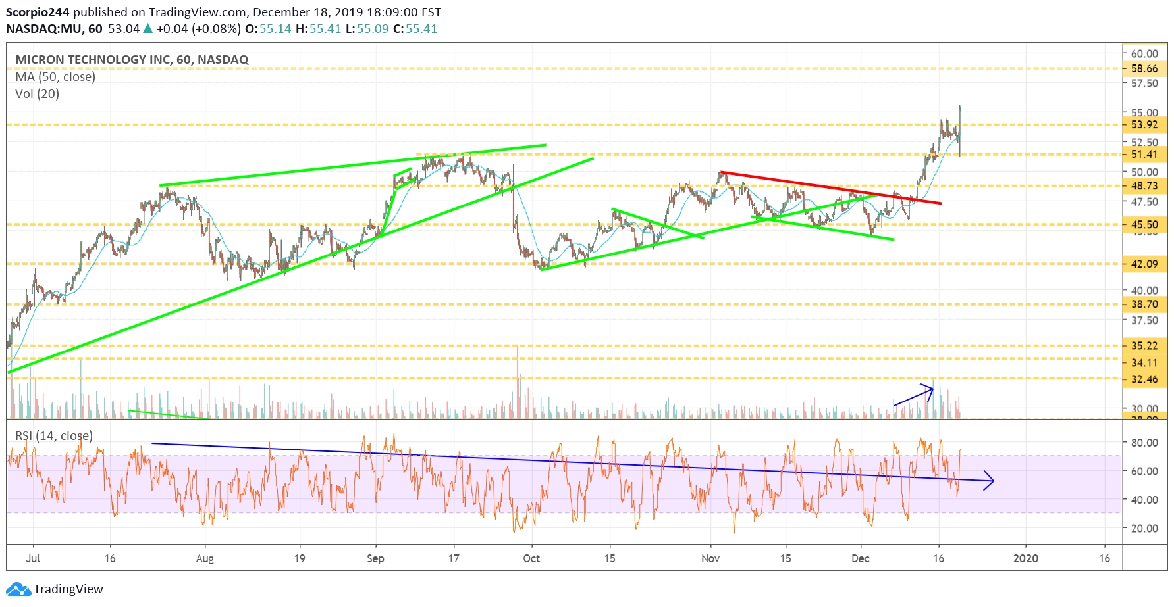Screen dimensions: 1174x607
Task: Click the RSI 80.00 axis value
Action: (1144, 442)
